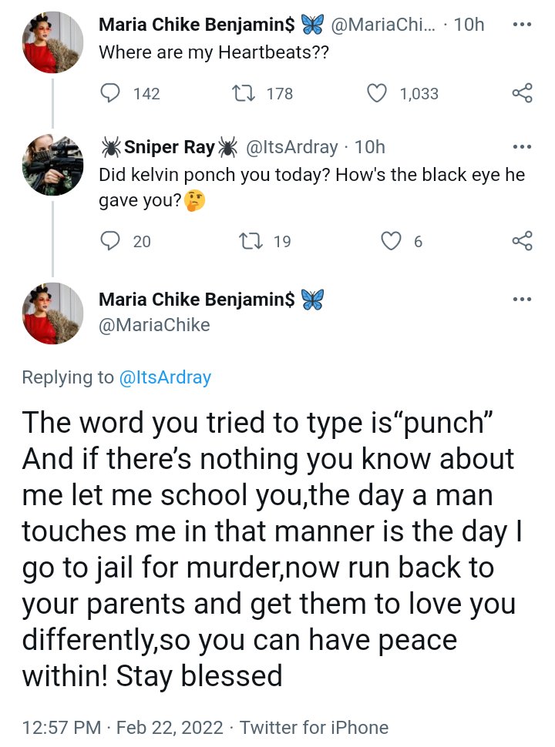Viewport: 555px width, 747px height.
Task: Reply to Sniper Ray's tweet
Action: click(x=112, y=241)
